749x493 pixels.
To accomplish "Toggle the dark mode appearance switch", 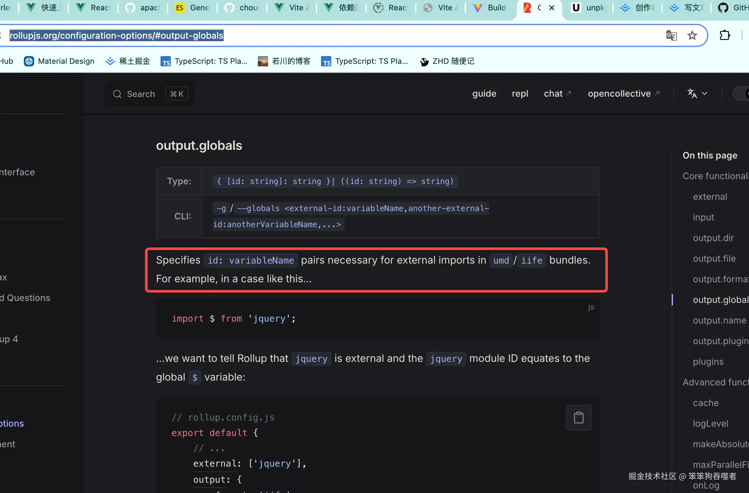I will pyautogui.click(x=741, y=94).
